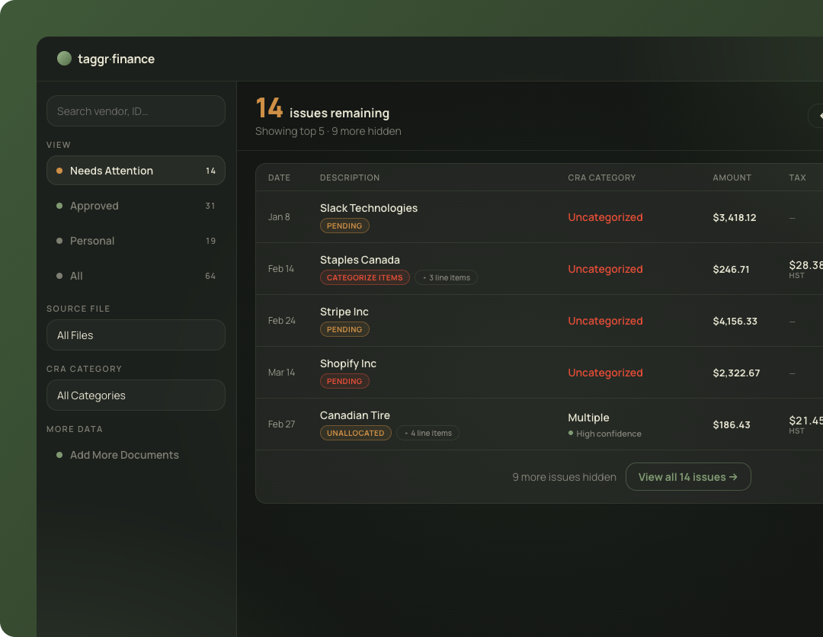Click the Feb 27 date cell
This screenshot has width=823, height=637.
[281, 424]
